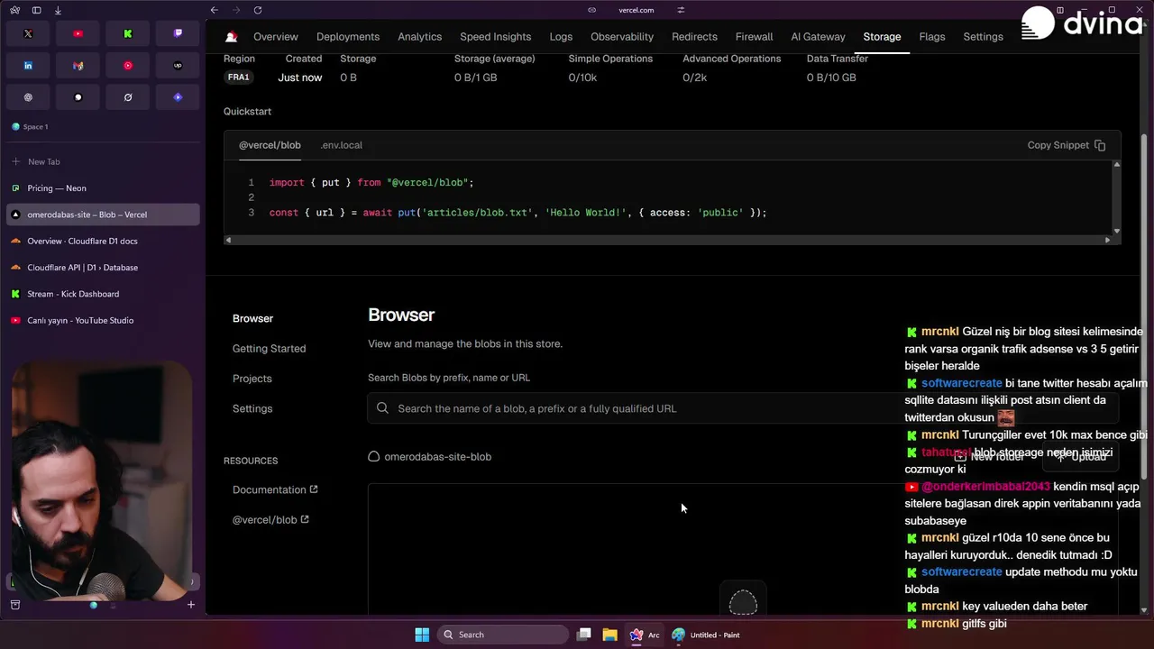
Task: Open the Redirects tab
Action: tap(694, 37)
